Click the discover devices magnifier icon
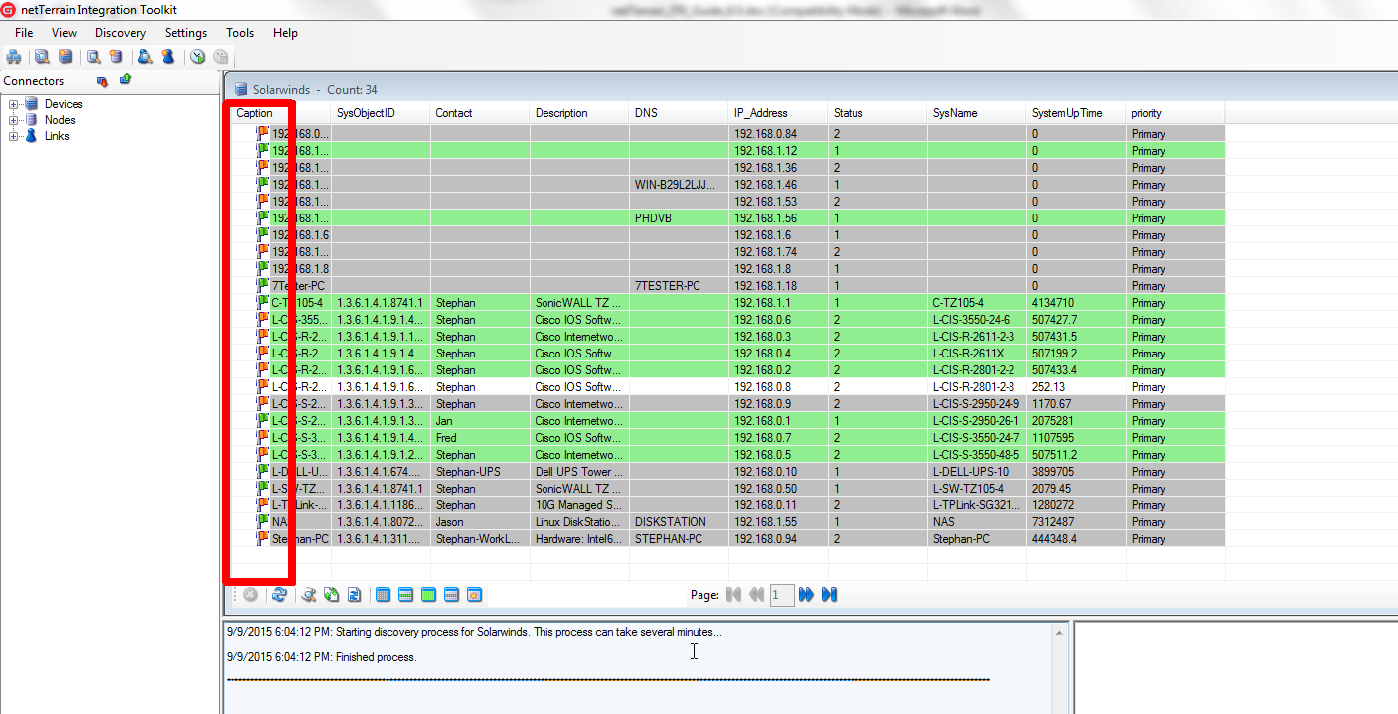Viewport: 1398px width, 714px height. [42, 57]
